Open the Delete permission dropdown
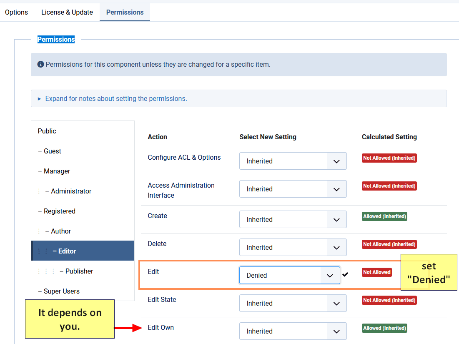 tap(293, 247)
